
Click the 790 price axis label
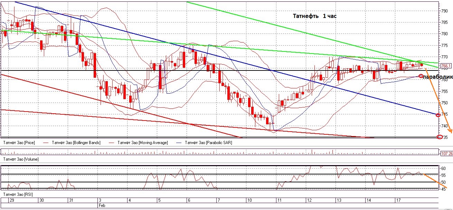pyautogui.click(x=444, y=11)
